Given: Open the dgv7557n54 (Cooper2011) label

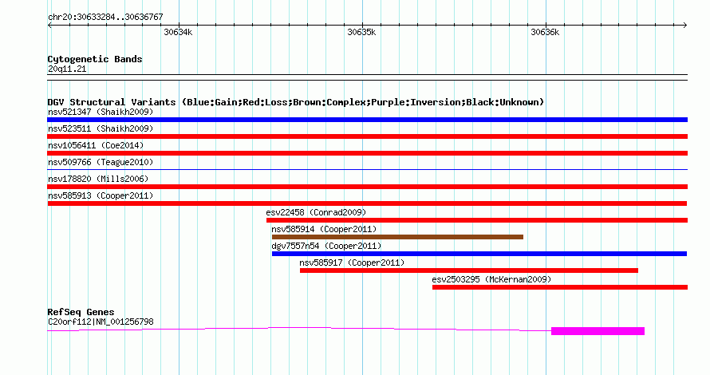Looking at the screenshot, I should [x=326, y=246].
